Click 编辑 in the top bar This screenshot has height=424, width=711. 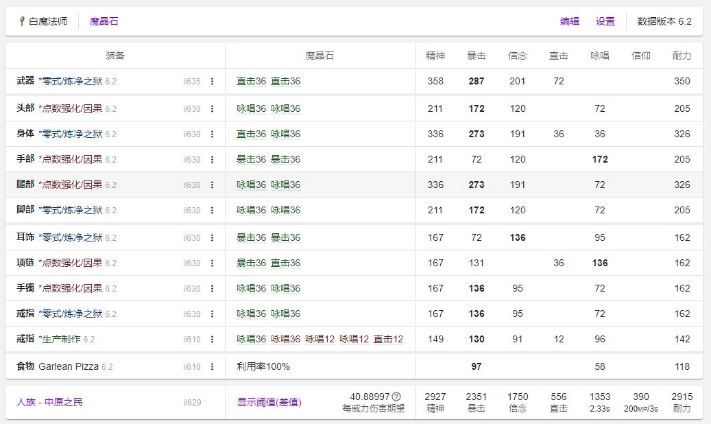pos(570,21)
